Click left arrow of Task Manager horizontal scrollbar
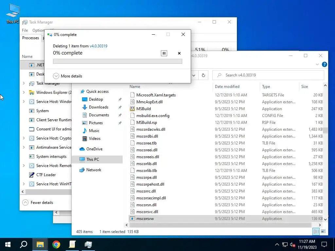Viewport: 335px width, 251px height. click(x=23, y=192)
